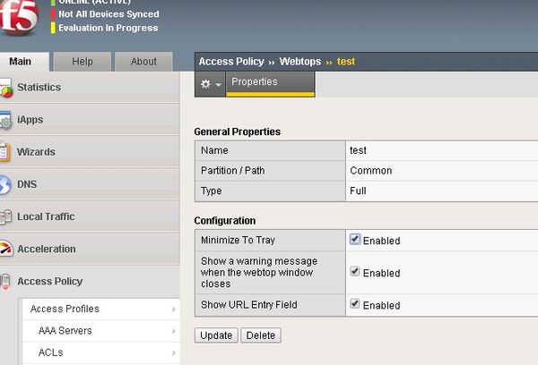Click the Update button

coord(215,335)
